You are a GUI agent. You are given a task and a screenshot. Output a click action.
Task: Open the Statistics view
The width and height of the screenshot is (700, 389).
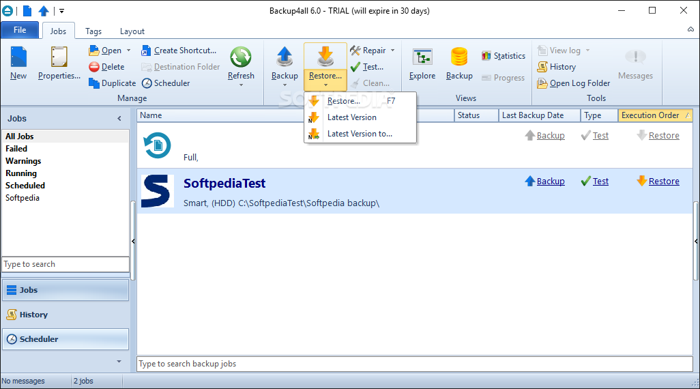coord(504,56)
